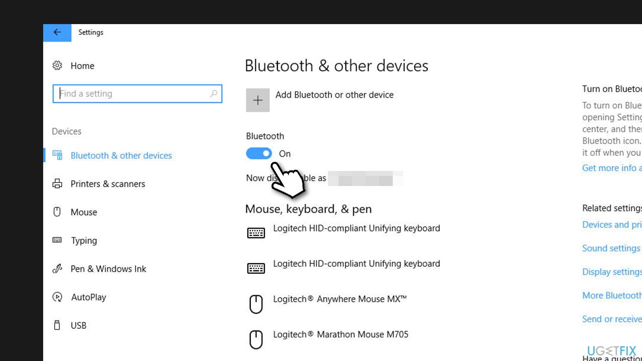Select the Pen & Windows Ink icon
This screenshot has width=642, height=361.
pos(57,269)
